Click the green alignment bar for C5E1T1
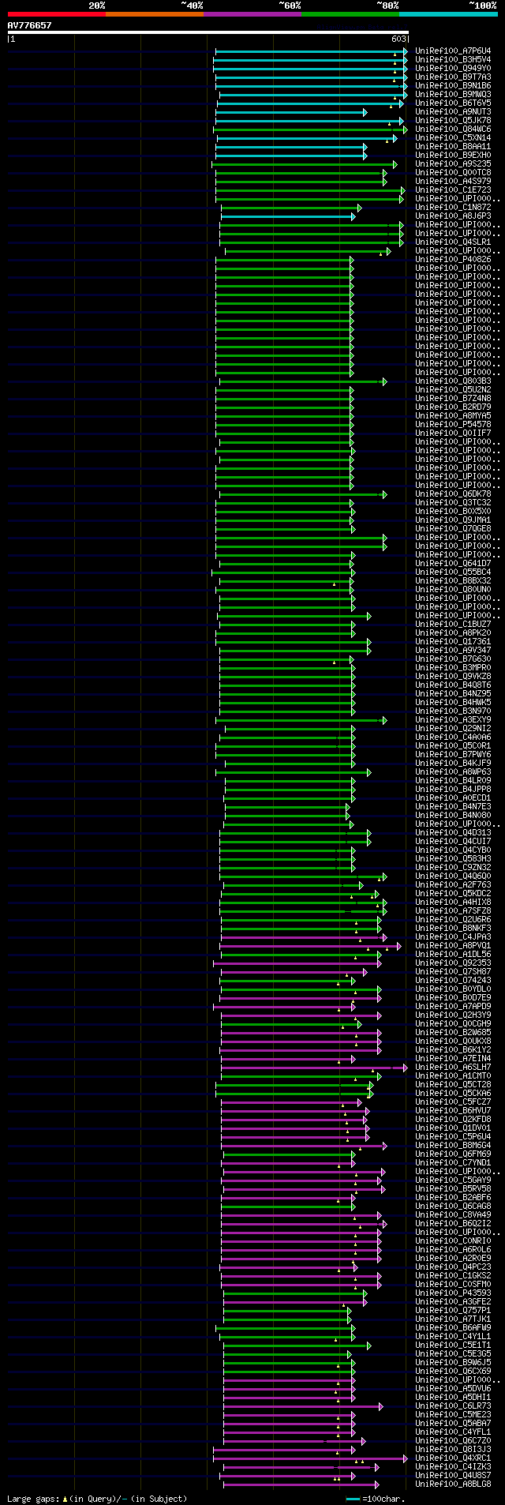505x1505 pixels. [x=297, y=1345]
